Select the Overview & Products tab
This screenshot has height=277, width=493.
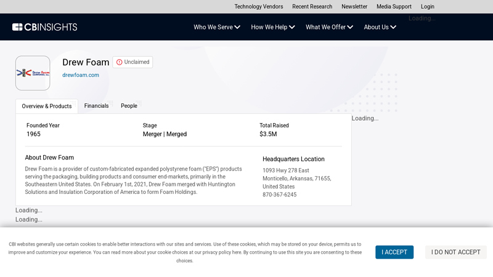(47, 106)
